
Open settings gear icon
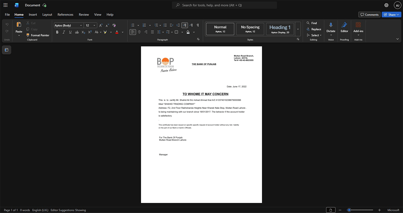coord(386,5)
